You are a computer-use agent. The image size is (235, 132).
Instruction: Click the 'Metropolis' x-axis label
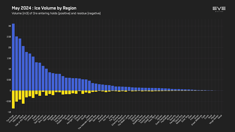click(x=16, y=118)
